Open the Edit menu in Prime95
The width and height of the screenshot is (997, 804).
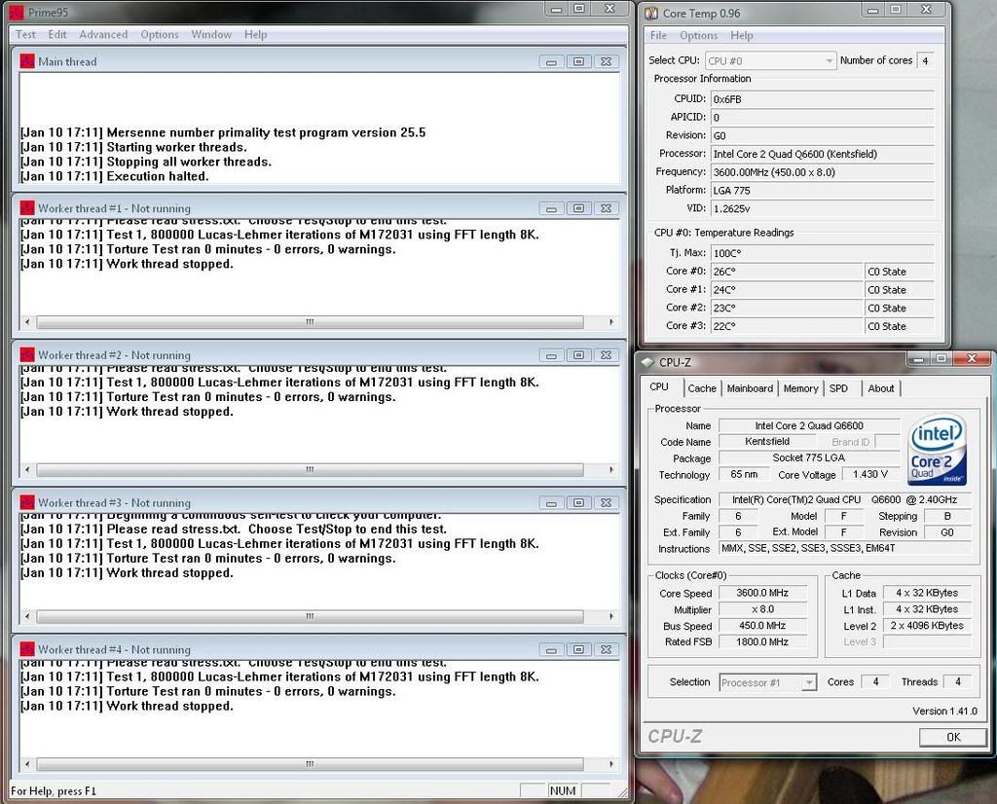tap(57, 34)
